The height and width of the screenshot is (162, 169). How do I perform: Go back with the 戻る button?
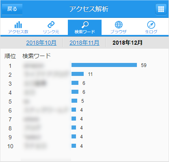(12, 9)
